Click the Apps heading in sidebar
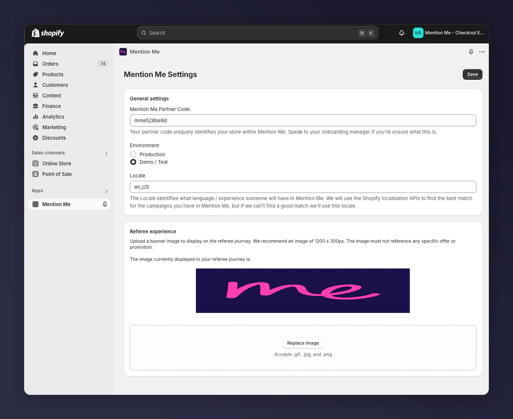The height and width of the screenshot is (419, 513). 37,191
